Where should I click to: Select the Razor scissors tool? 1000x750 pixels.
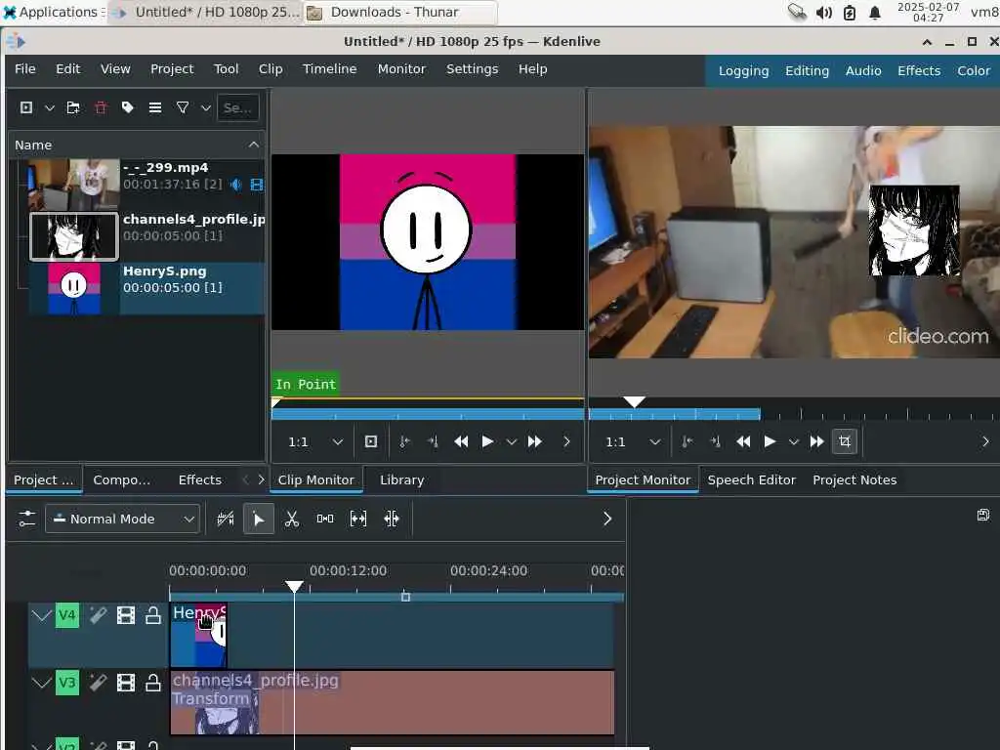[x=292, y=519]
